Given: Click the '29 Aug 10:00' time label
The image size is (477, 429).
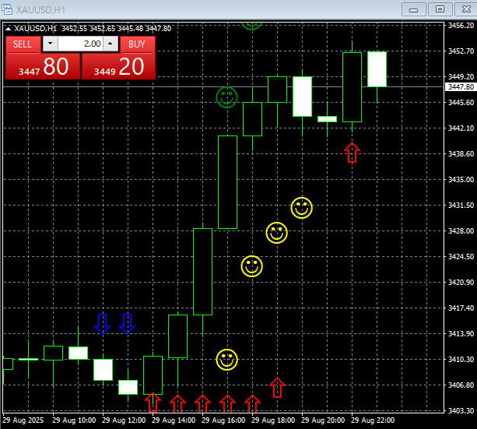Looking at the screenshot, I should pyautogui.click(x=74, y=420).
